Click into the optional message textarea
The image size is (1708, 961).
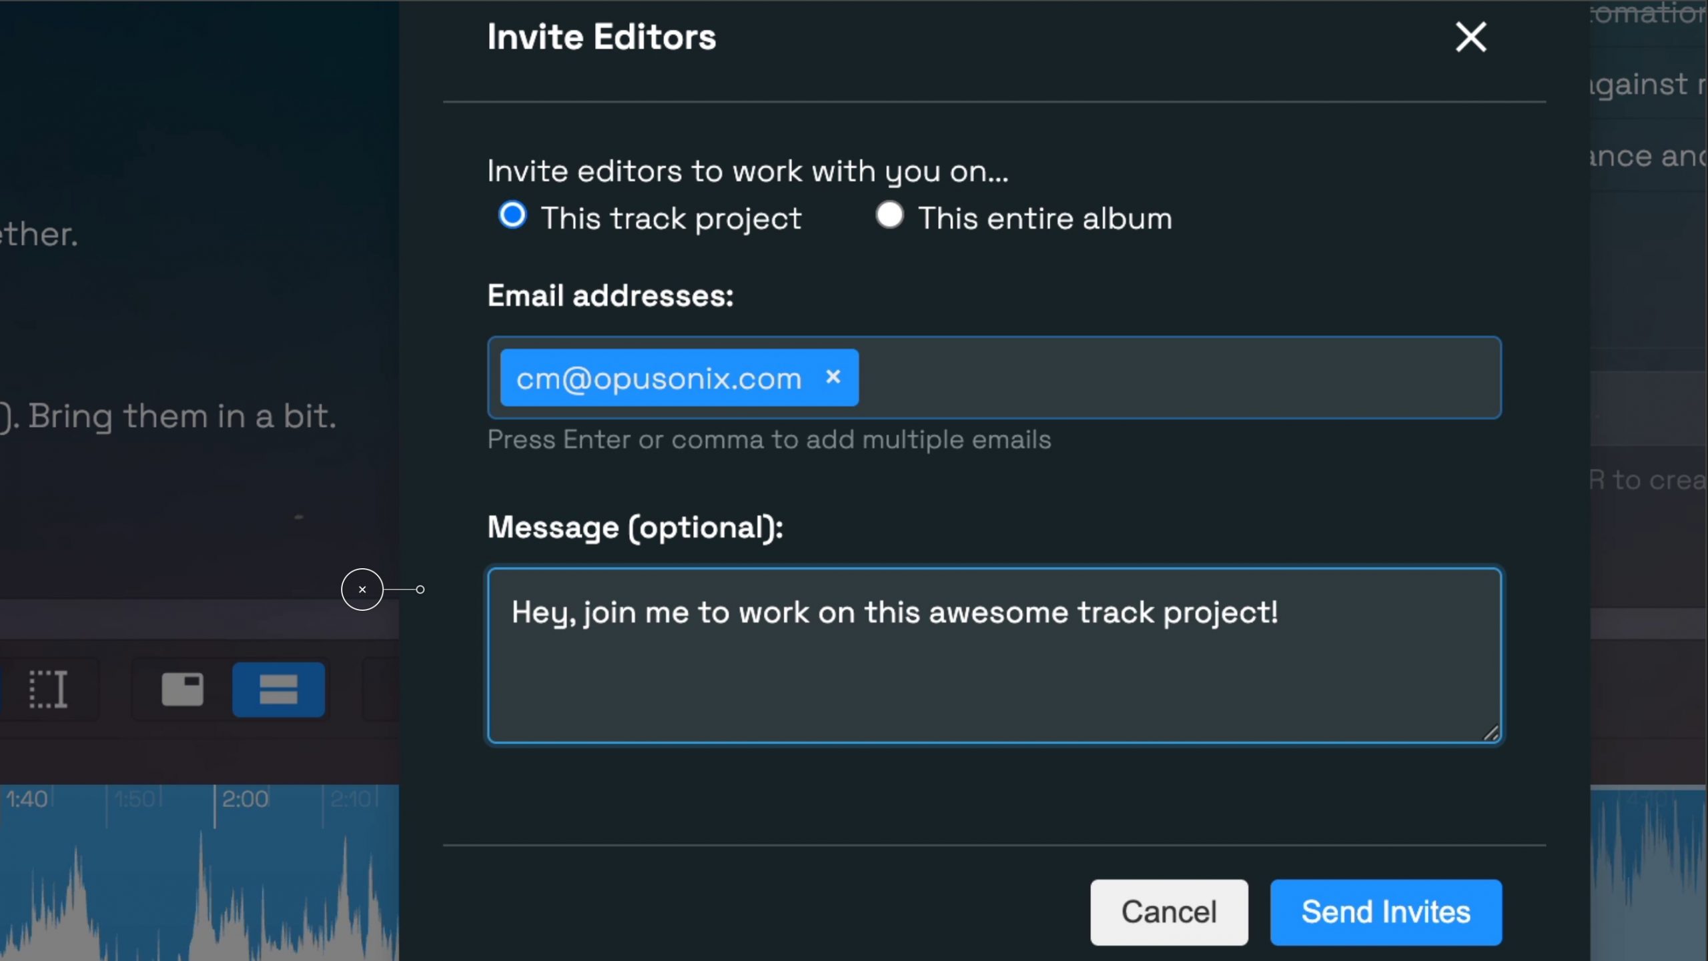click(994, 655)
